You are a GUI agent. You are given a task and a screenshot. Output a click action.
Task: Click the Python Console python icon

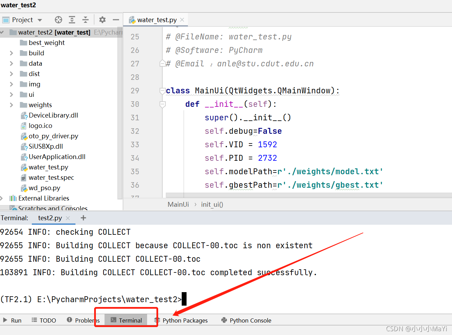pos(224,320)
